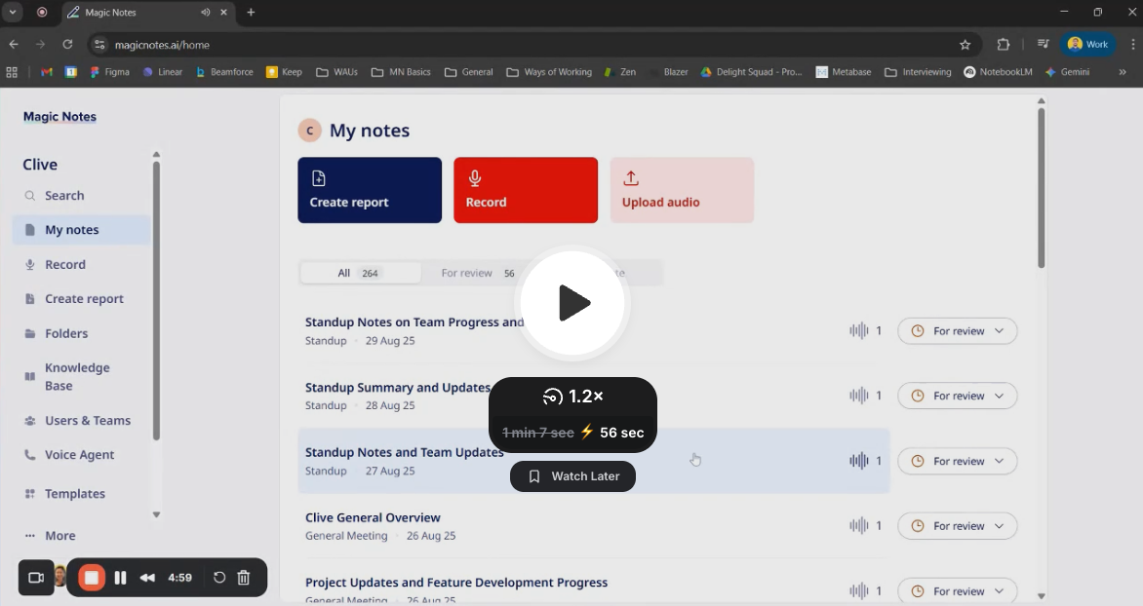Open the note Project Updates and Feature Development Progress
Screen dimensions: 1143x606
pos(456,582)
